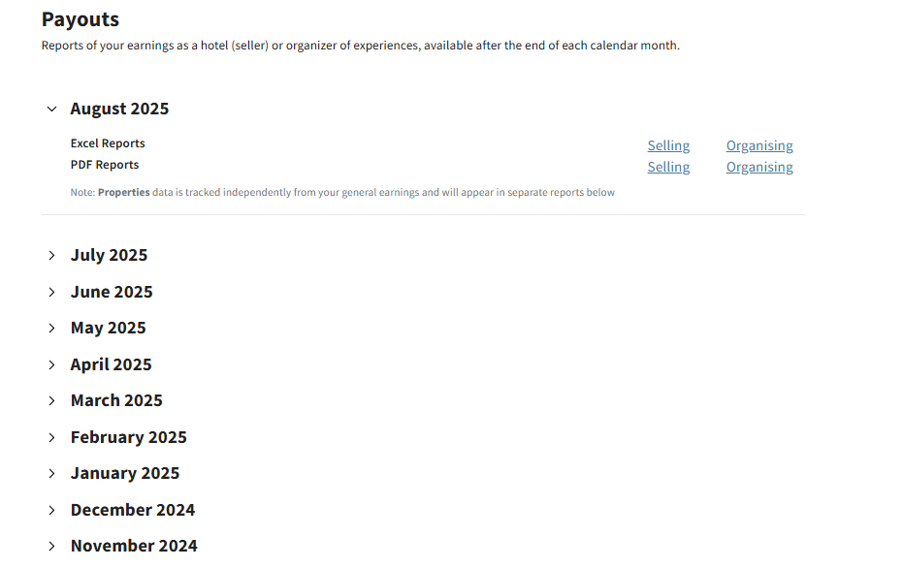Open the Excel Reports Organising link
The width and height of the screenshot is (904, 568).
pos(759,145)
